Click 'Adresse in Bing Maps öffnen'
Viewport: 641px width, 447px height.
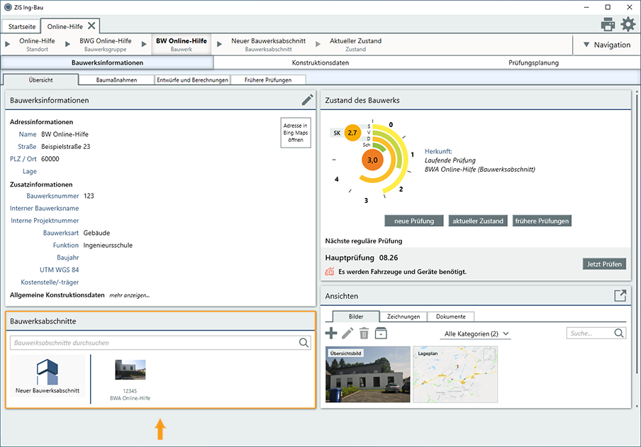[x=296, y=133]
